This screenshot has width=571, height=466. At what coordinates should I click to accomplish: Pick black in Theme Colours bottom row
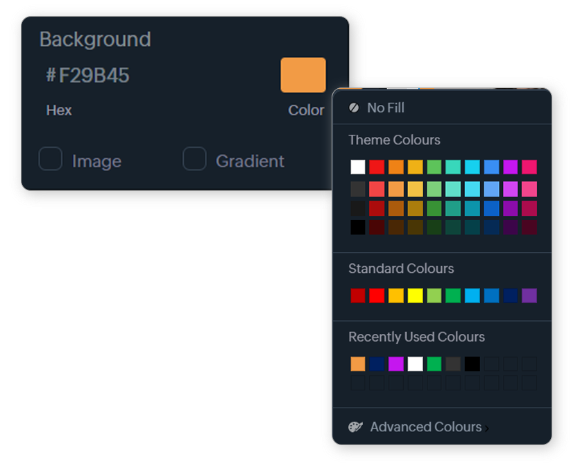coord(358,227)
